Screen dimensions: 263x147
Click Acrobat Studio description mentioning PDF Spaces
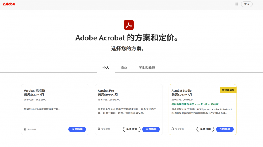[x=202, y=111]
